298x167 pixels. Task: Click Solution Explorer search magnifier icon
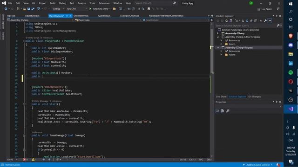tap(278, 26)
